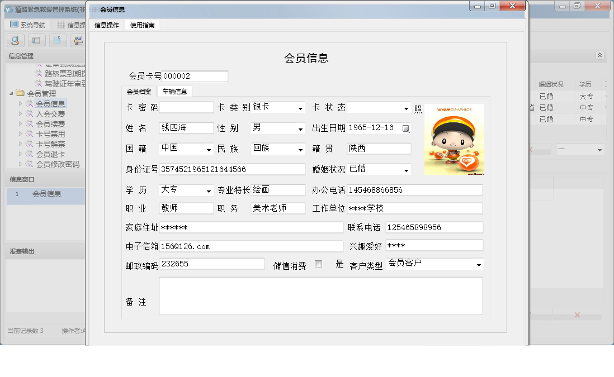Screen dimensions: 614x377
Task: Click the 信息管理 panel header
Action: click(46, 56)
